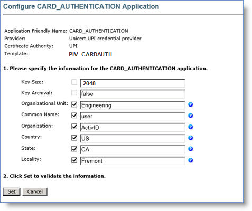Focus the Key Size field showing 2048

coord(133,83)
